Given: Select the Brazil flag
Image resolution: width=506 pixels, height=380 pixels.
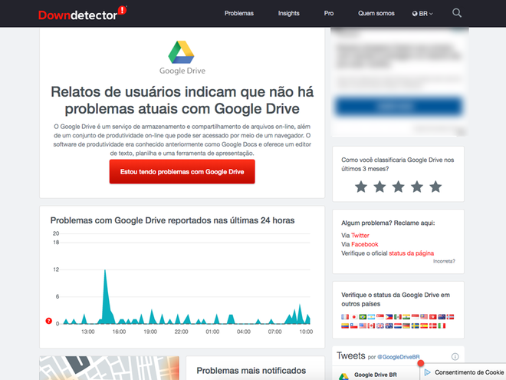Looking at the screenshot, I should pos(363,316).
